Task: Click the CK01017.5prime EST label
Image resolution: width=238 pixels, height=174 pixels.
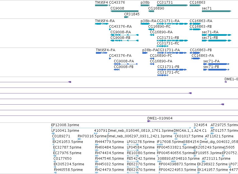Action: point(189,136)
